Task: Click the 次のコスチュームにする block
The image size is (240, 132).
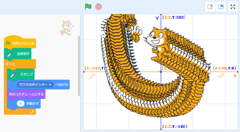Action: (x=26, y=94)
